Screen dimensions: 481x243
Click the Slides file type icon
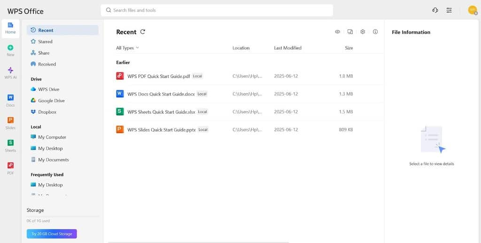[120, 129]
